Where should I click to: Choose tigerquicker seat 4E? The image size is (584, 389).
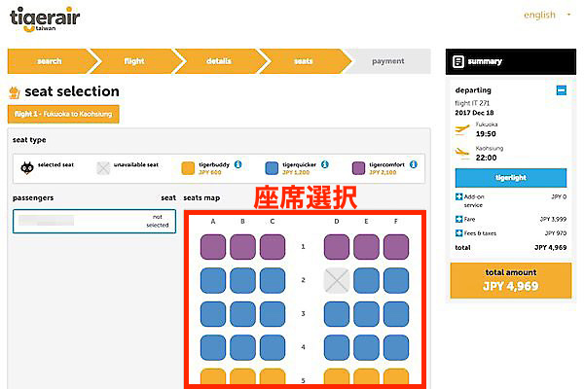point(366,347)
